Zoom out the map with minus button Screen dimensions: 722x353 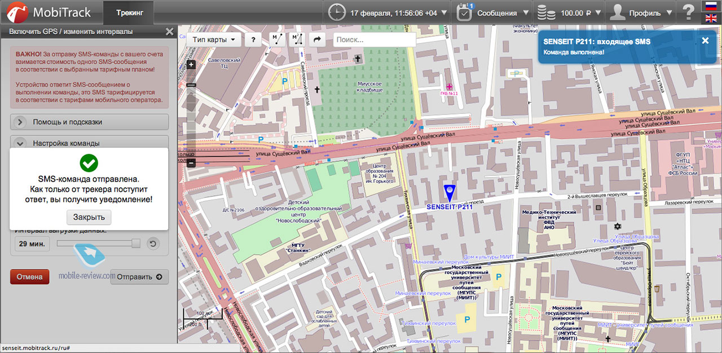coord(191,164)
